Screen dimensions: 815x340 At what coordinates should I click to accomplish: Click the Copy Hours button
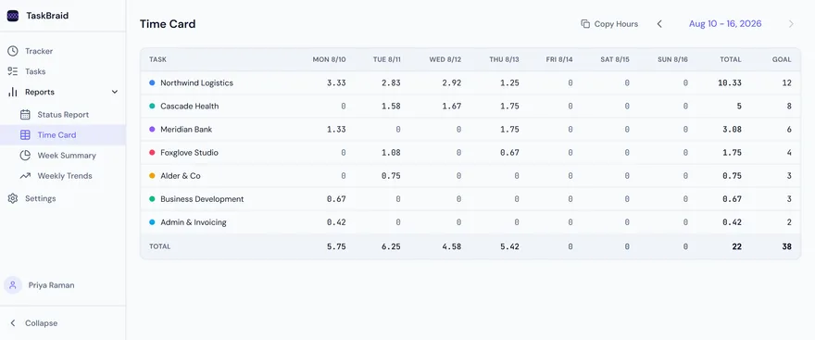(609, 24)
